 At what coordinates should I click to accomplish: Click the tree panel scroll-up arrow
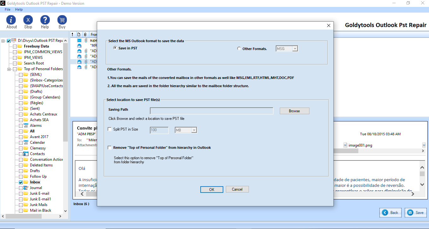coord(65,41)
